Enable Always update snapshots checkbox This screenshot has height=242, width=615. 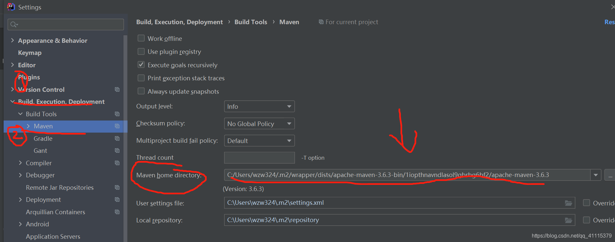pos(141,91)
